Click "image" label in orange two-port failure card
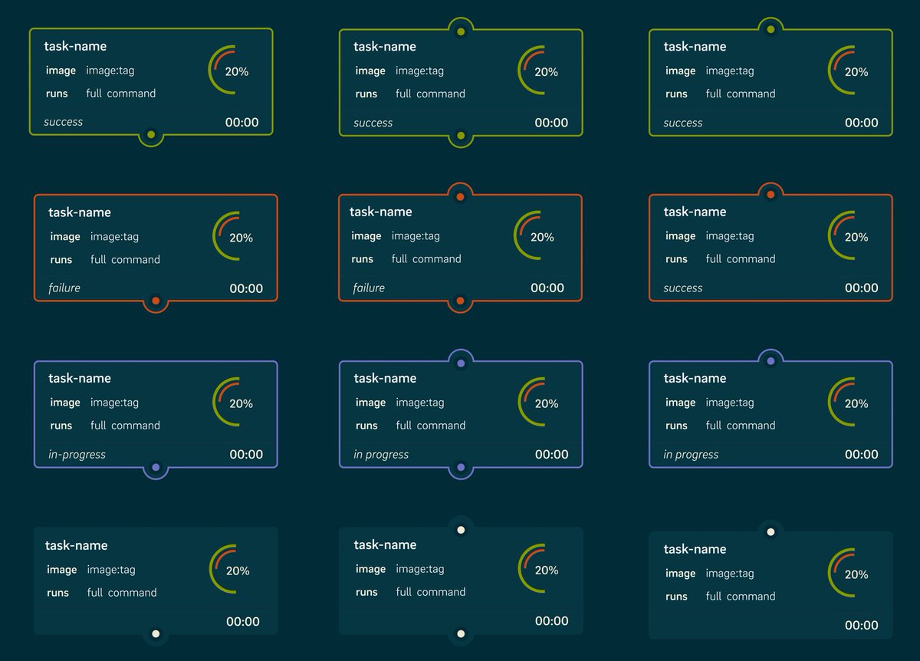Screen dimensions: 920x661 click(x=366, y=236)
